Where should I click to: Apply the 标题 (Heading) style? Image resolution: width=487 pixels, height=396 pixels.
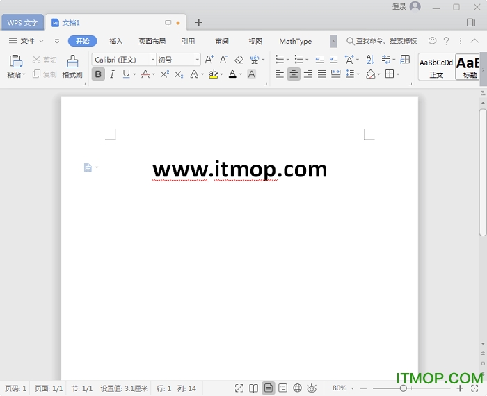click(x=468, y=67)
